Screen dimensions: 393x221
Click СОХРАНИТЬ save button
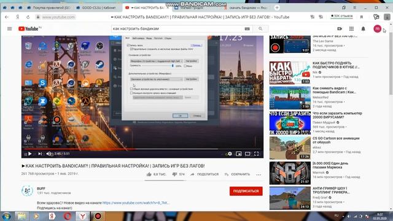pyautogui.click(x=237, y=174)
